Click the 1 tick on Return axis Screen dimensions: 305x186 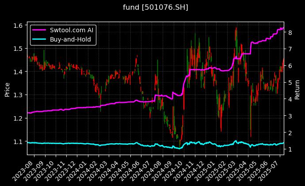(x=289, y=149)
